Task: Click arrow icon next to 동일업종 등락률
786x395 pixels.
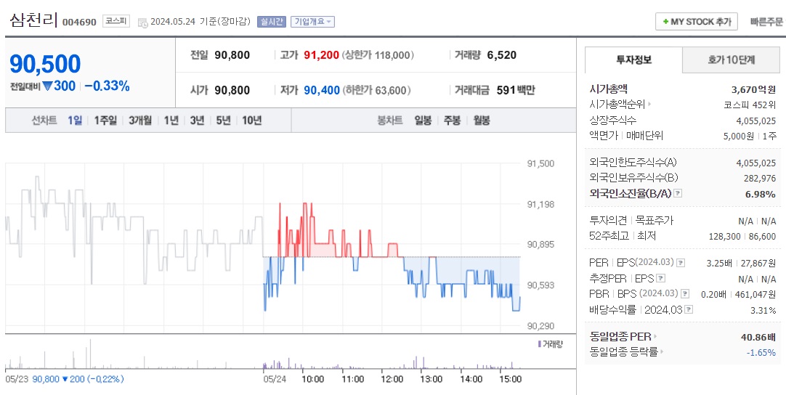Action: click(x=661, y=352)
